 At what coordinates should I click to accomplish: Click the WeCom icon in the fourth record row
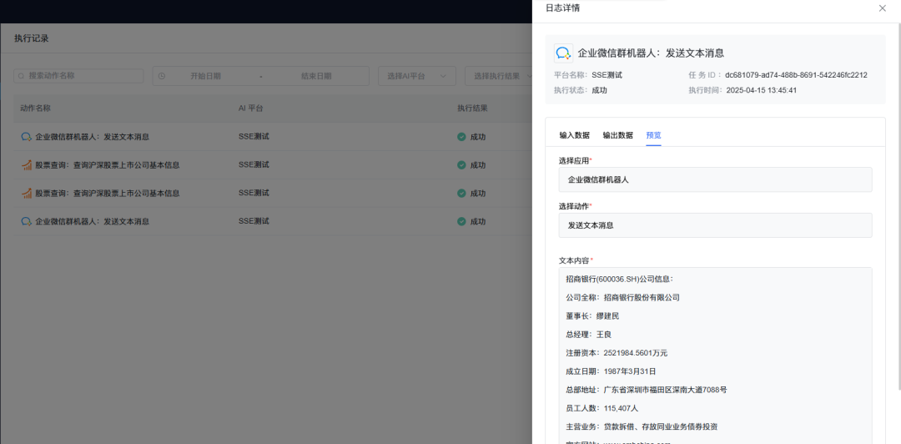pyautogui.click(x=27, y=222)
